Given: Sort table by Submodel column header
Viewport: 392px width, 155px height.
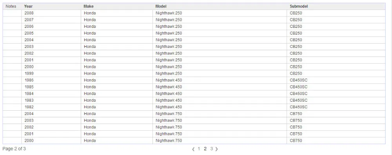Looking at the screenshot, I should tap(299, 6).
